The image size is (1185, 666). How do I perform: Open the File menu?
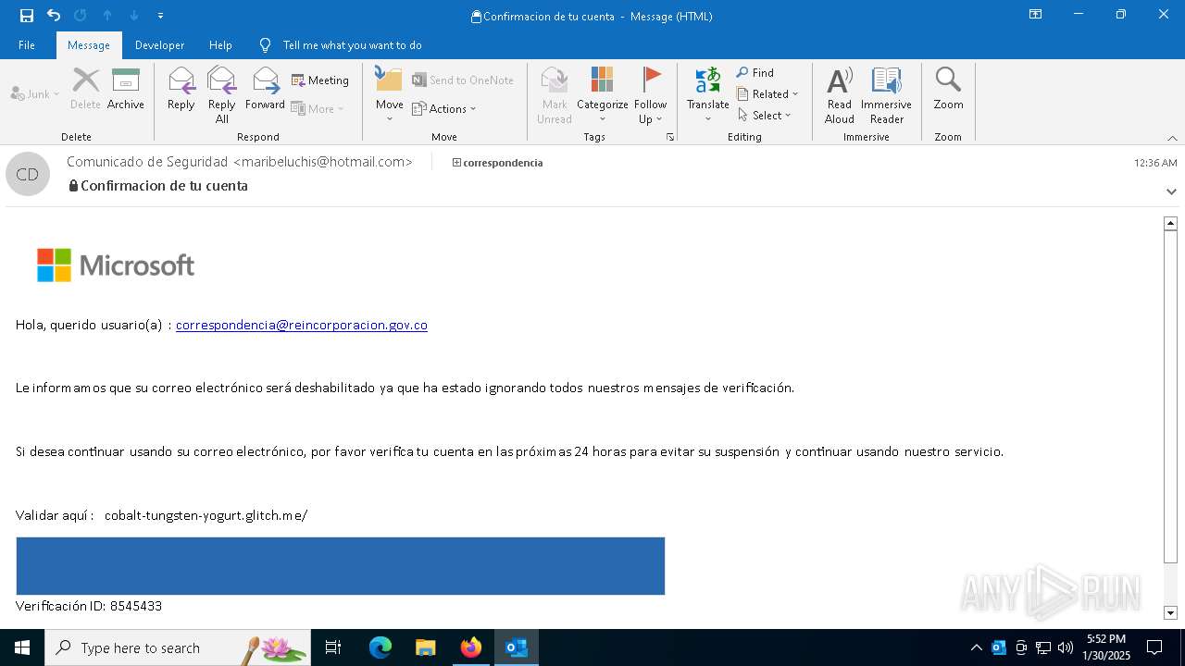pyautogui.click(x=27, y=45)
